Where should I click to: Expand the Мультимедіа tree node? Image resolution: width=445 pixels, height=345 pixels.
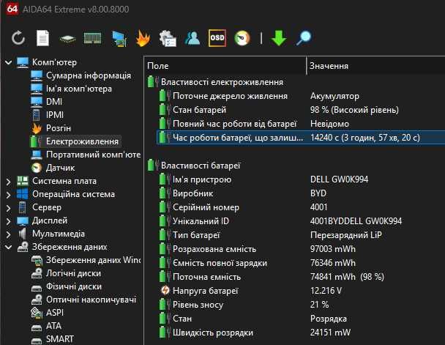9,234
